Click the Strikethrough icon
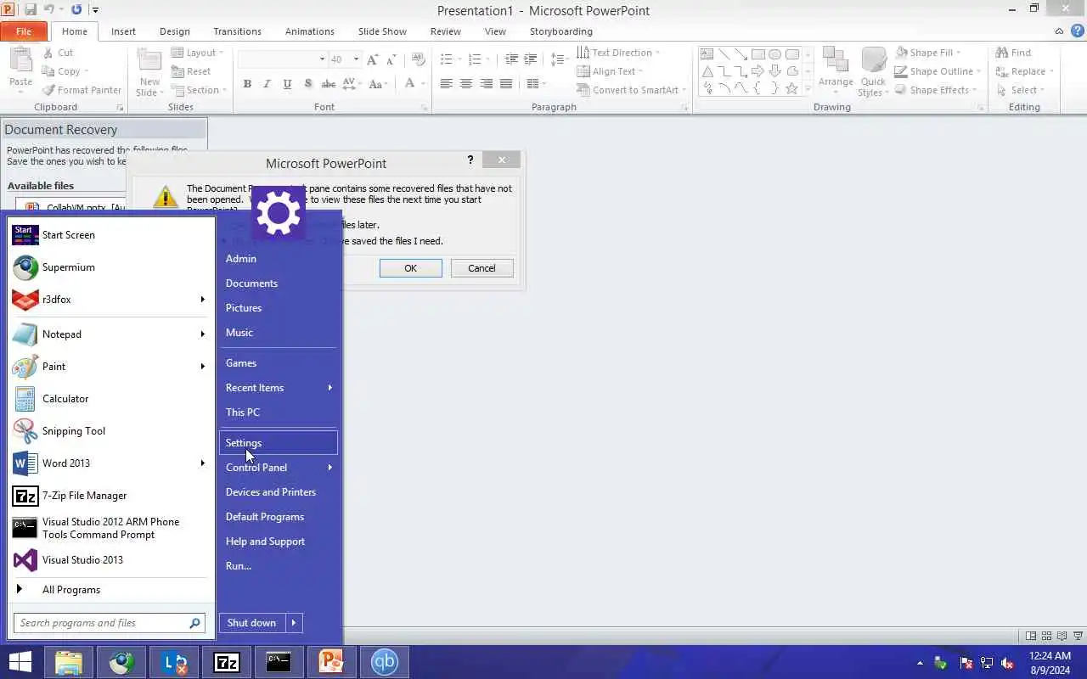 pos(328,84)
